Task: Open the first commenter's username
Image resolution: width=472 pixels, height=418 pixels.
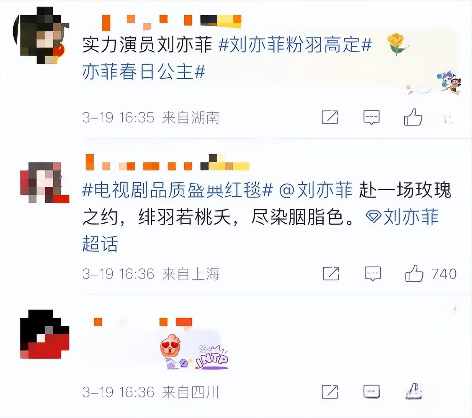Action: pyautogui.click(x=172, y=22)
